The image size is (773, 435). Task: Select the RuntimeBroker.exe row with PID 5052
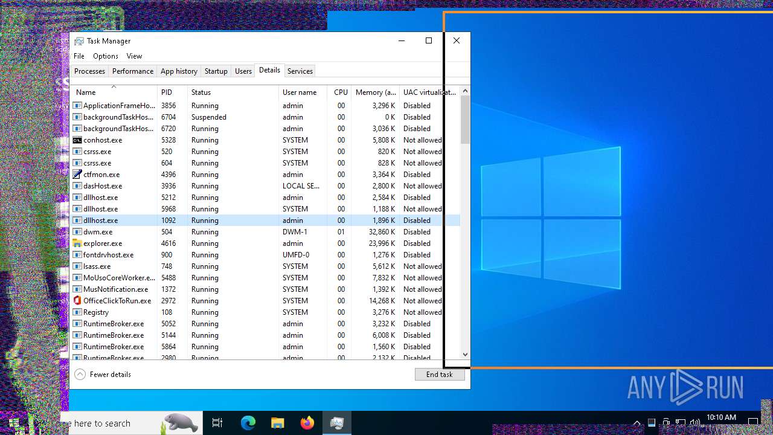266,324
